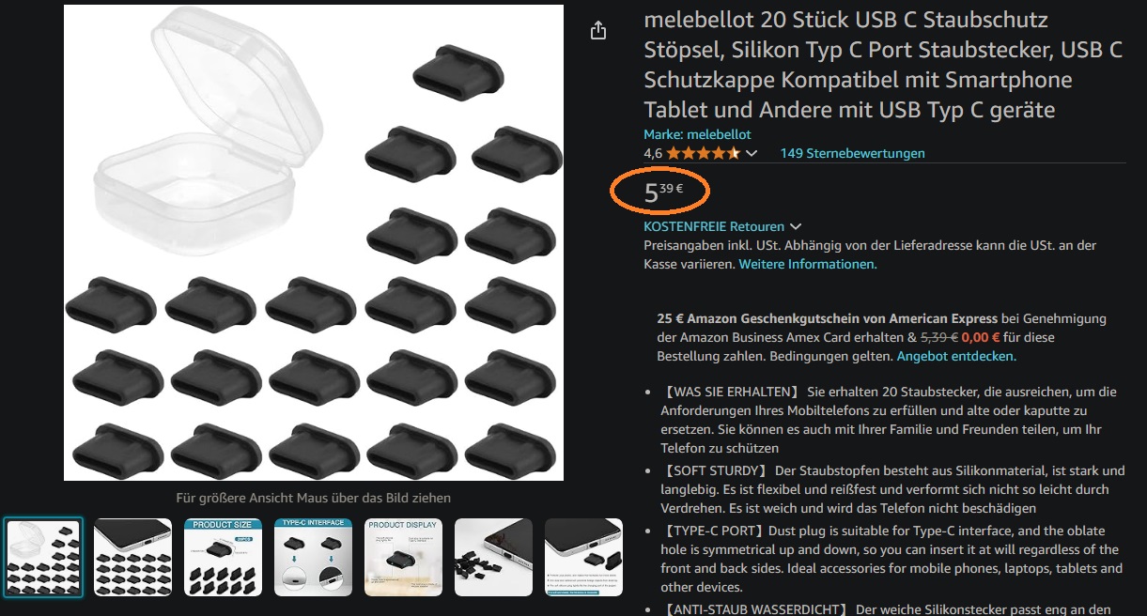Screen dimensions: 1147x616
Task: Select first thumbnail with storage box
Action: coord(43,558)
